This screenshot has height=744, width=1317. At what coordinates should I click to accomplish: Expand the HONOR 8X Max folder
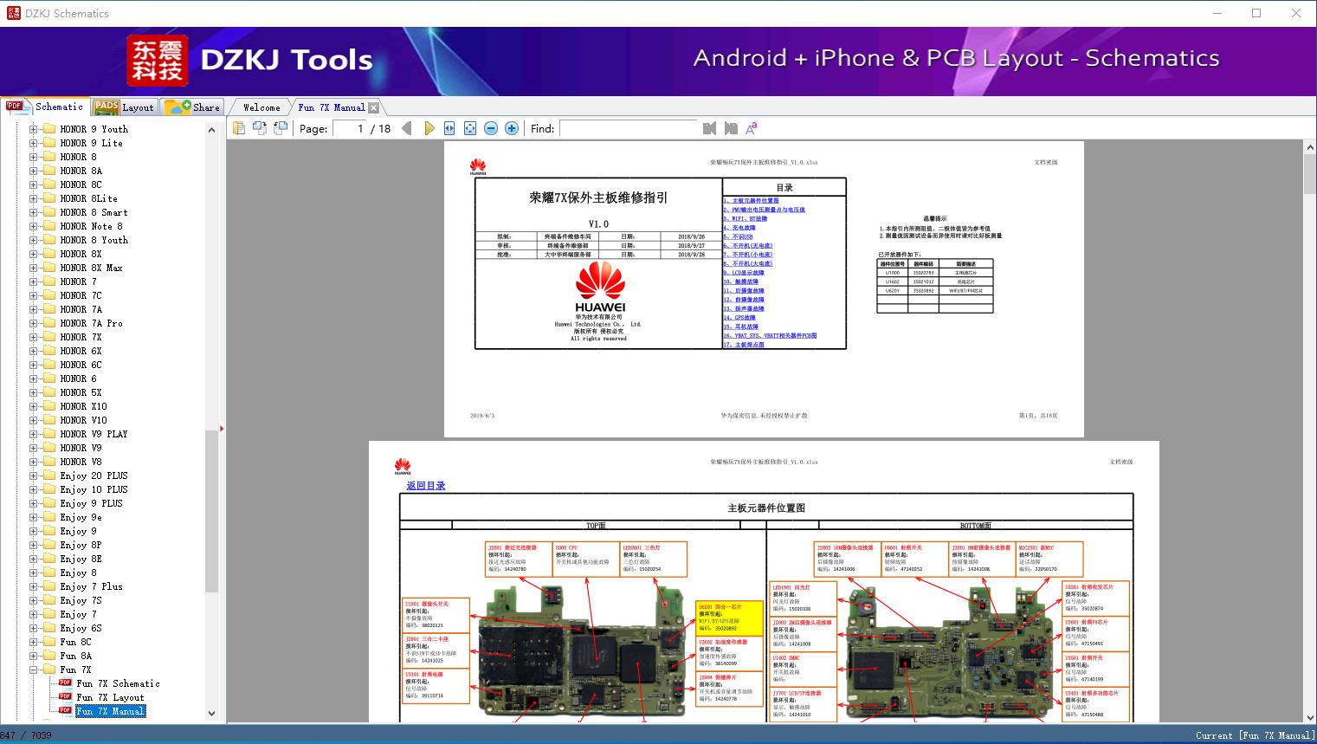click(x=34, y=268)
